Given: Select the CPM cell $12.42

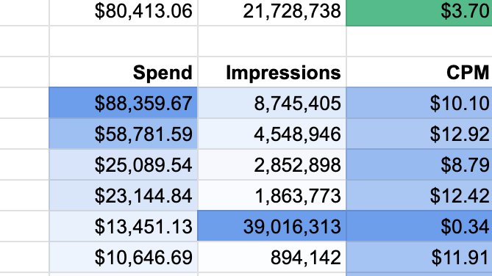Looking at the screenshot, I should (419, 195).
